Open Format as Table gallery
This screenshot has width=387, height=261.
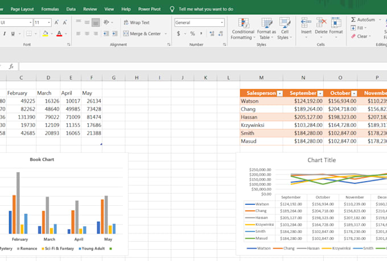point(266,28)
